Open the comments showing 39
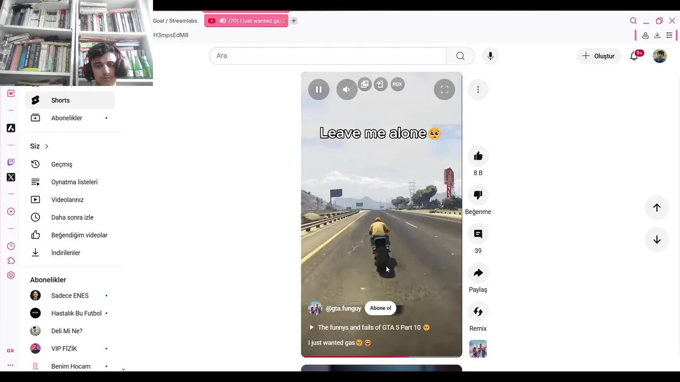Image resolution: width=680 pixels, height=382 pixels. (478, 234)
